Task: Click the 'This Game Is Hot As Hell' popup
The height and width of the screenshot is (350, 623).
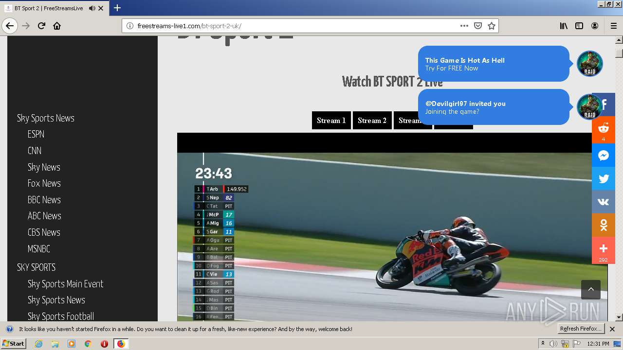Action: click(494, 64)
